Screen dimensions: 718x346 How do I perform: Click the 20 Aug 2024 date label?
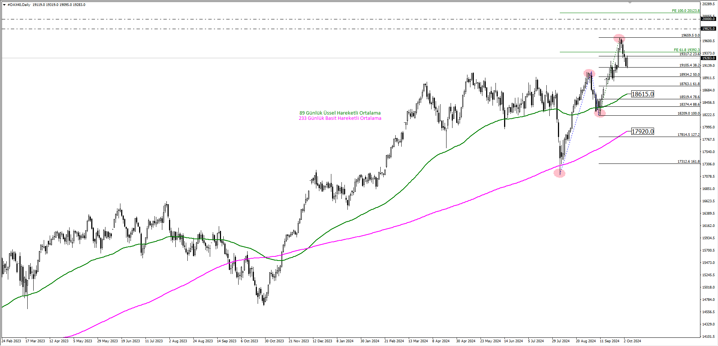(586, 341)
